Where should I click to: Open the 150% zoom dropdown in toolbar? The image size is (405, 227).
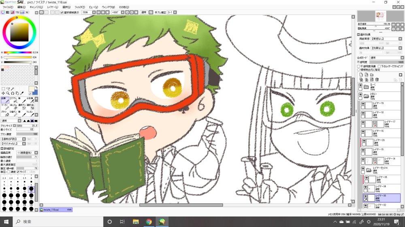click(x=94, y=12)
